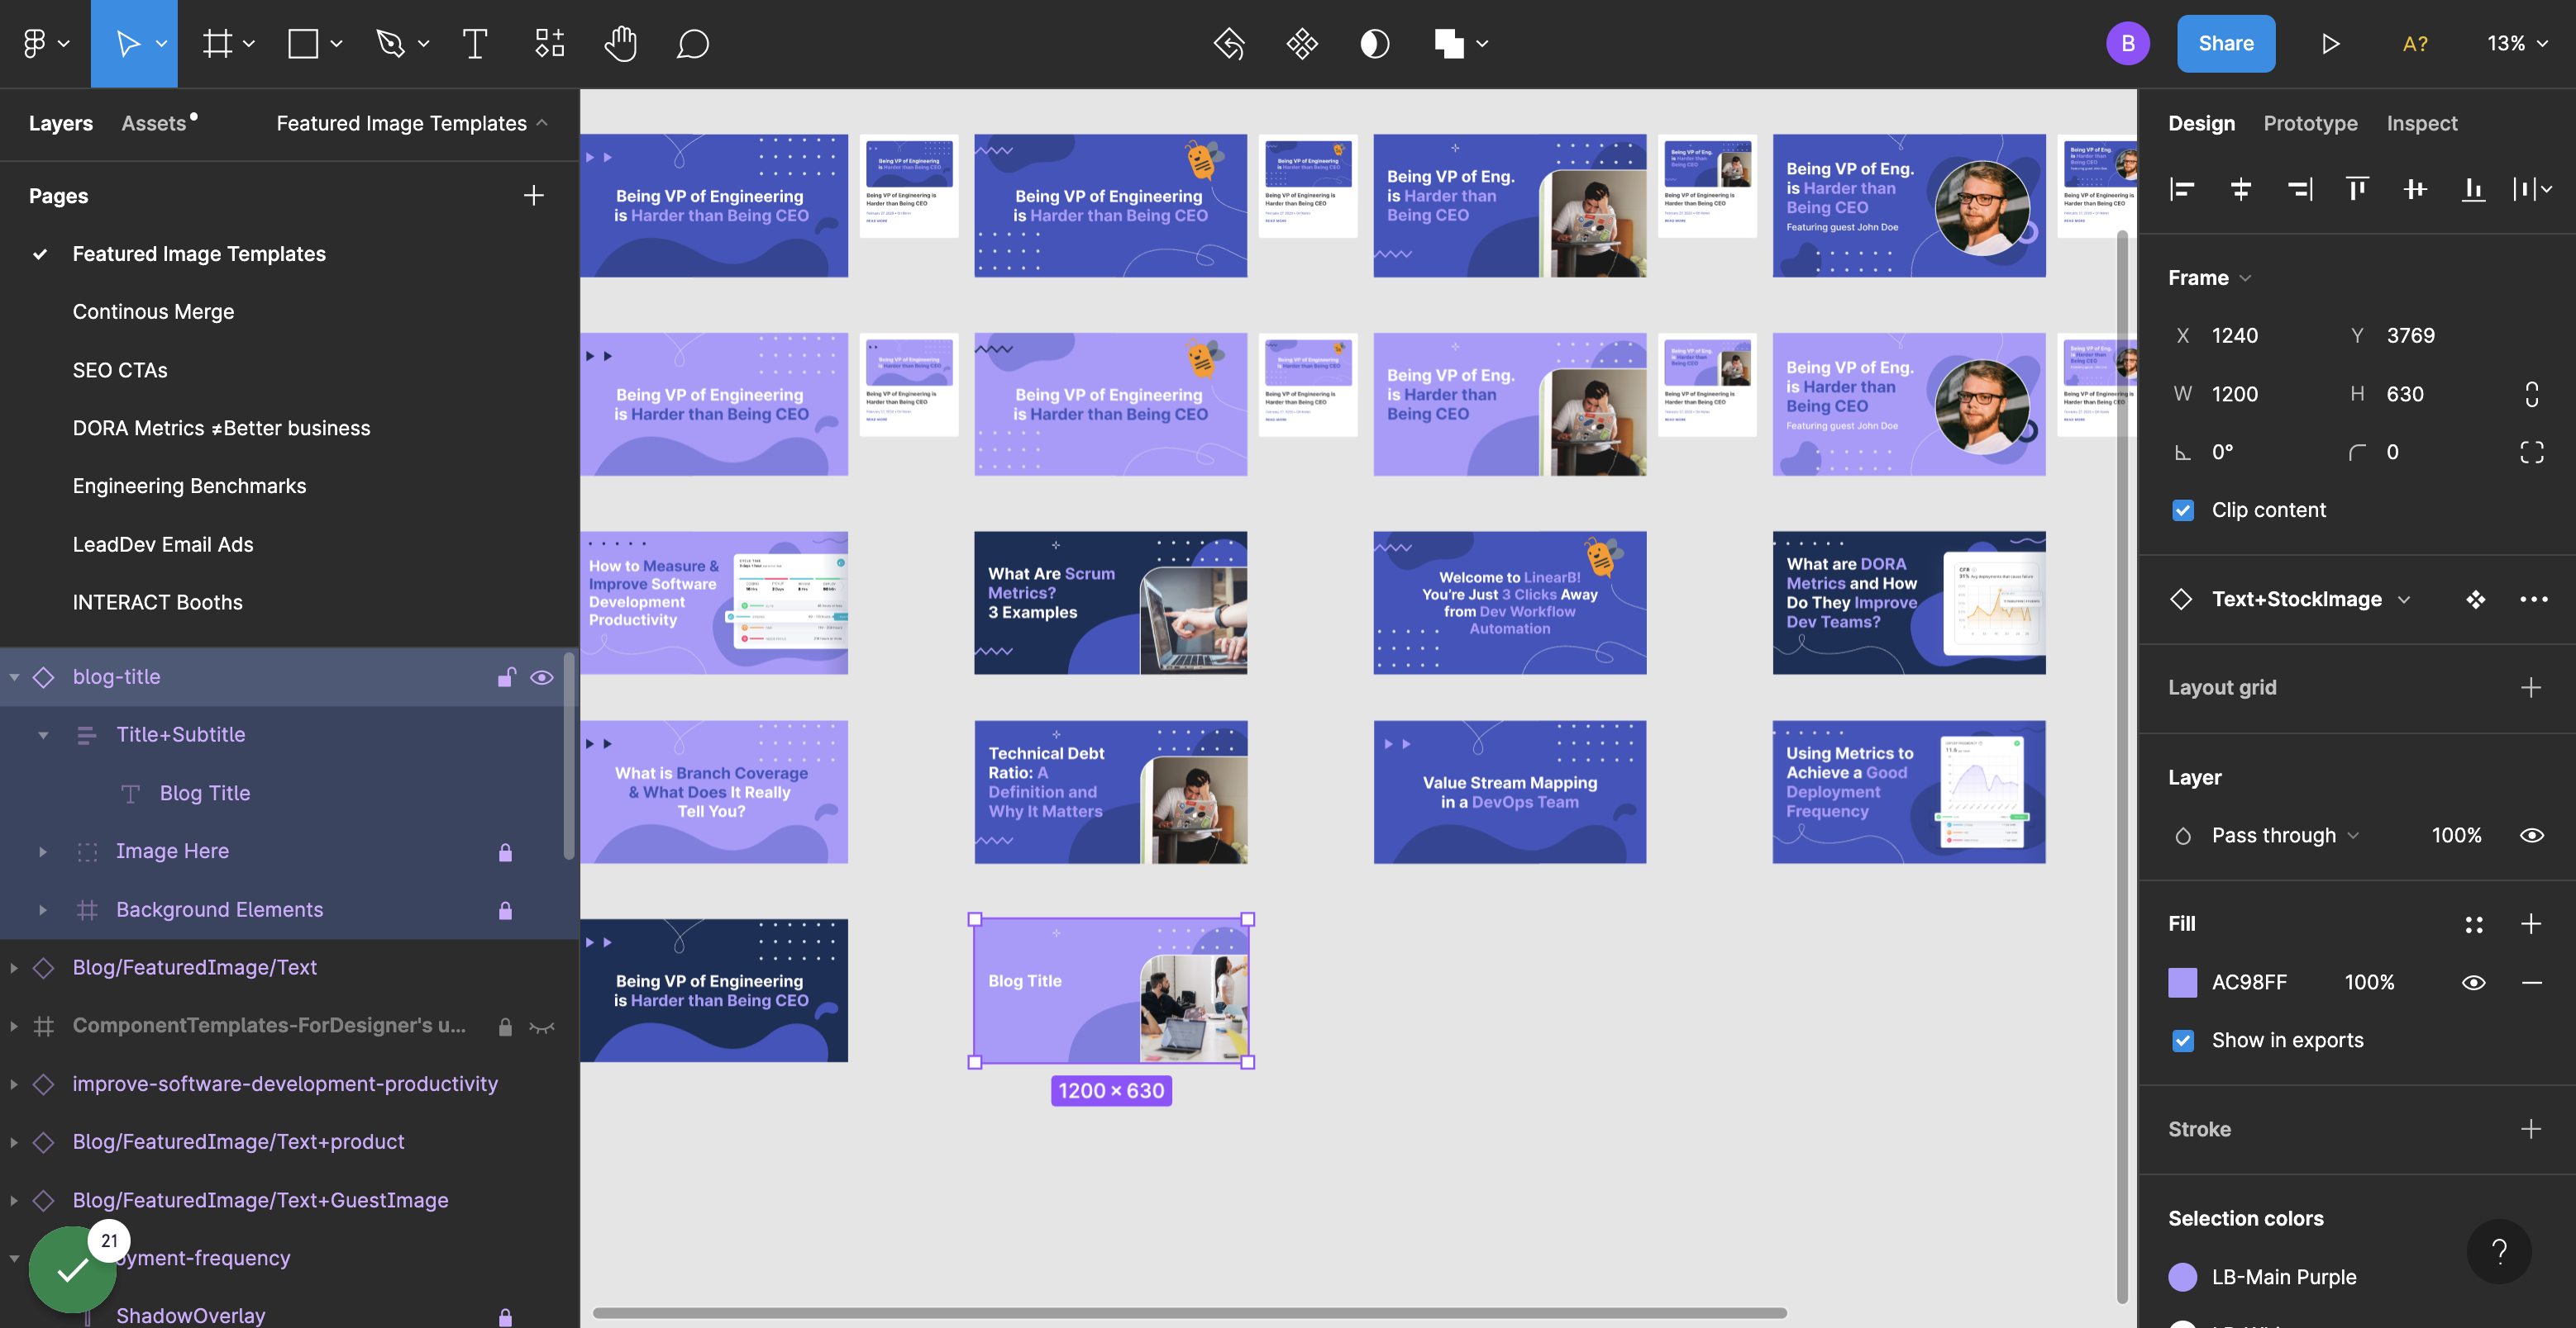Switch to the Prototype tab
Screen dimensions: 2576x1328
2310,123
